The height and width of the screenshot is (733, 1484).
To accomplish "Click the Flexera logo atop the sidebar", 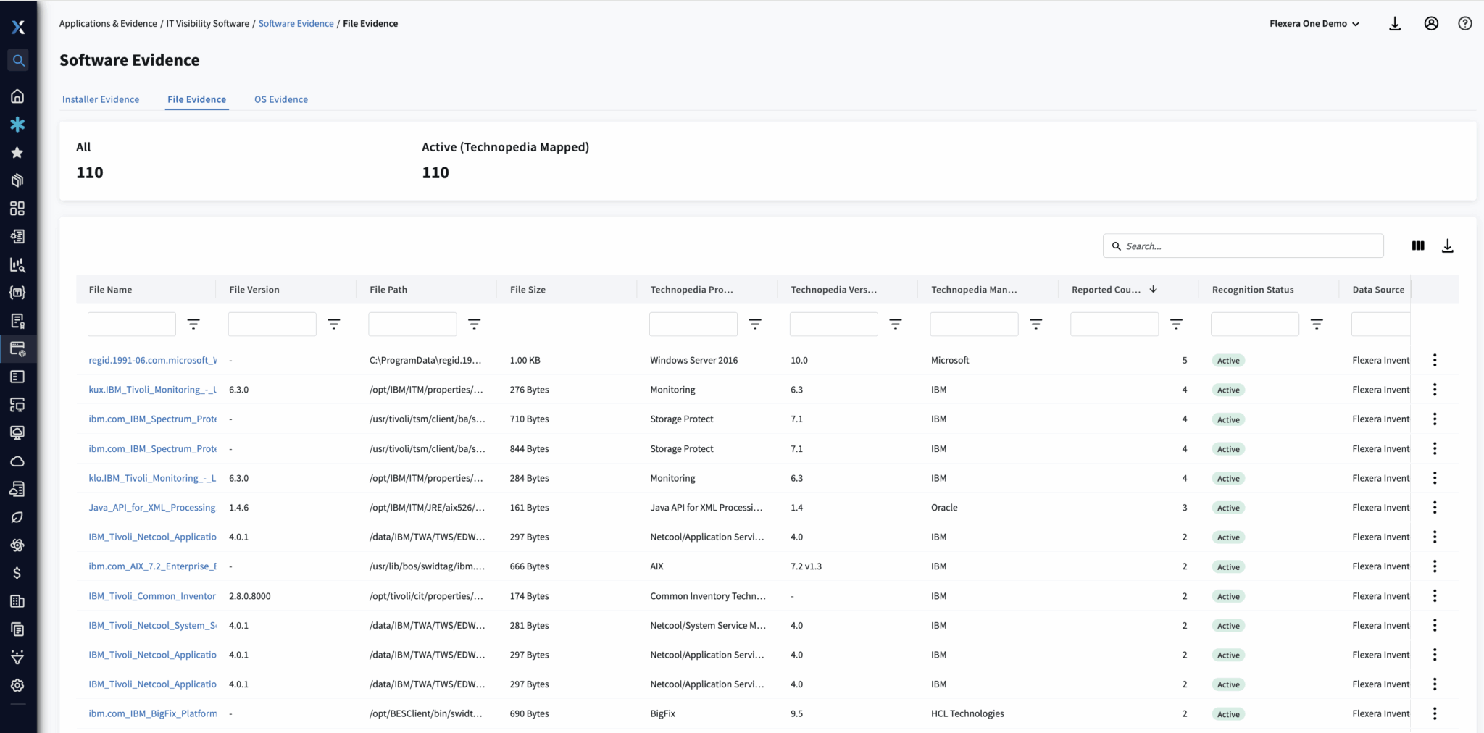I will 18,28.
